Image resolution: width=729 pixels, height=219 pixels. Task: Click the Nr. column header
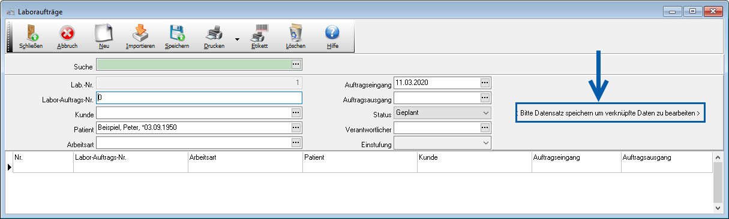point(43,157)
